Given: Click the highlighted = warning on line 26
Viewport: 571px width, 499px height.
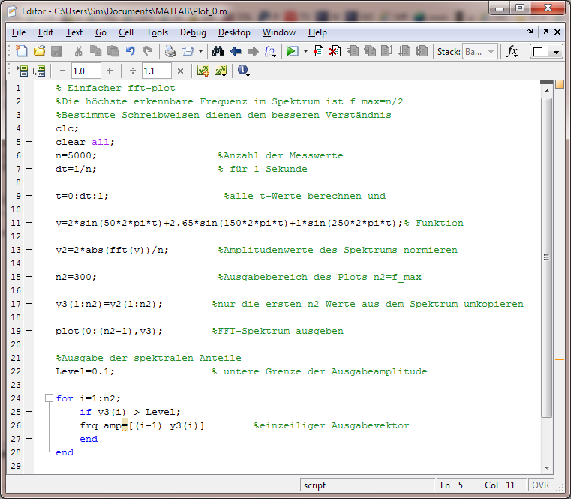Looking at the screenshot, I should pos(124,425).
